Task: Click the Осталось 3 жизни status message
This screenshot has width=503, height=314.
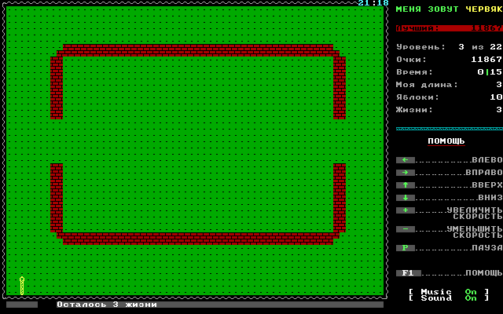Action: click(107, 305)
